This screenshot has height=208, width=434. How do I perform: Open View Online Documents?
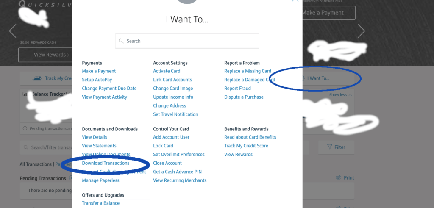point(106,154)
